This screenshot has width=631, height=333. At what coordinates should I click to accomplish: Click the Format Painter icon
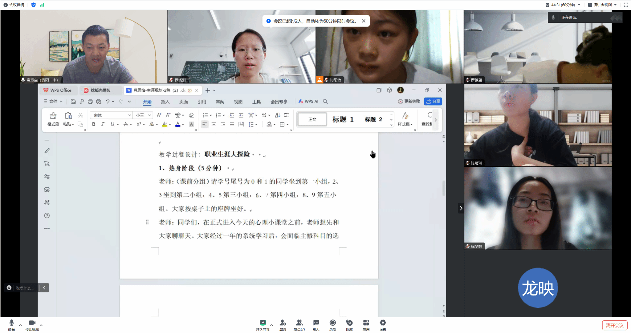click(x=53, y=116)
